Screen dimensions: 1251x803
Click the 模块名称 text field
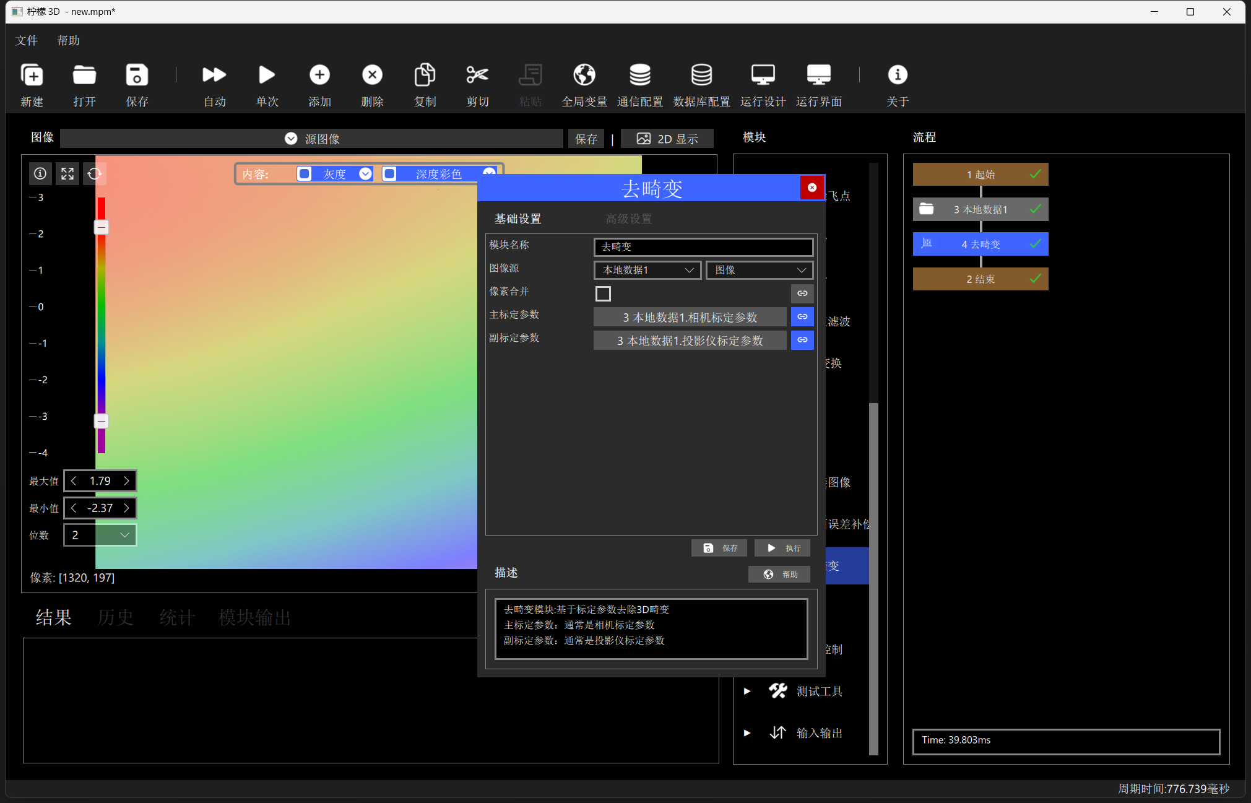703,246
